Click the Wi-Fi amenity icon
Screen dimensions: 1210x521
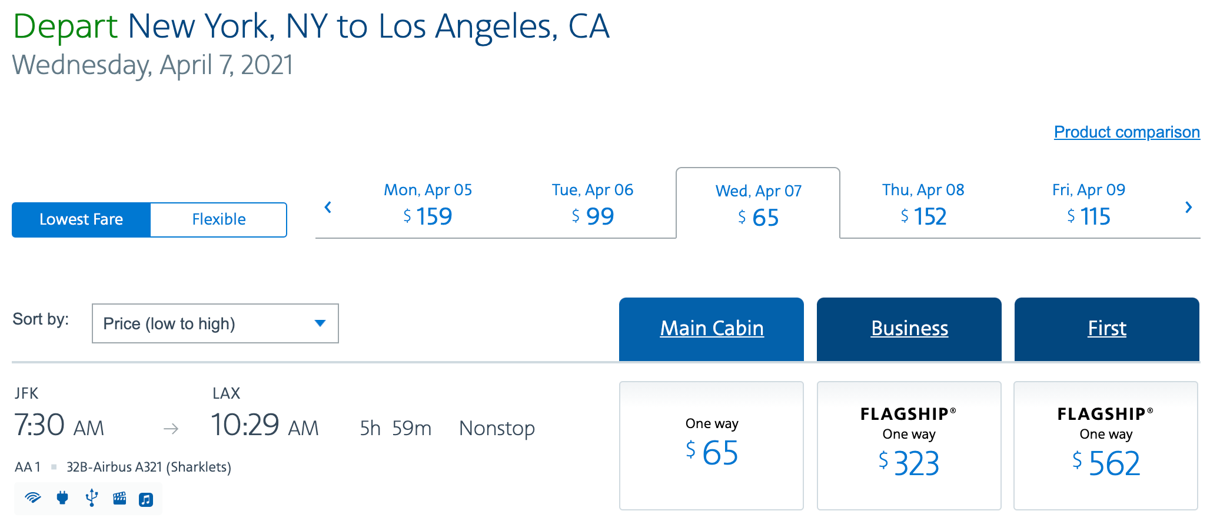33,499
